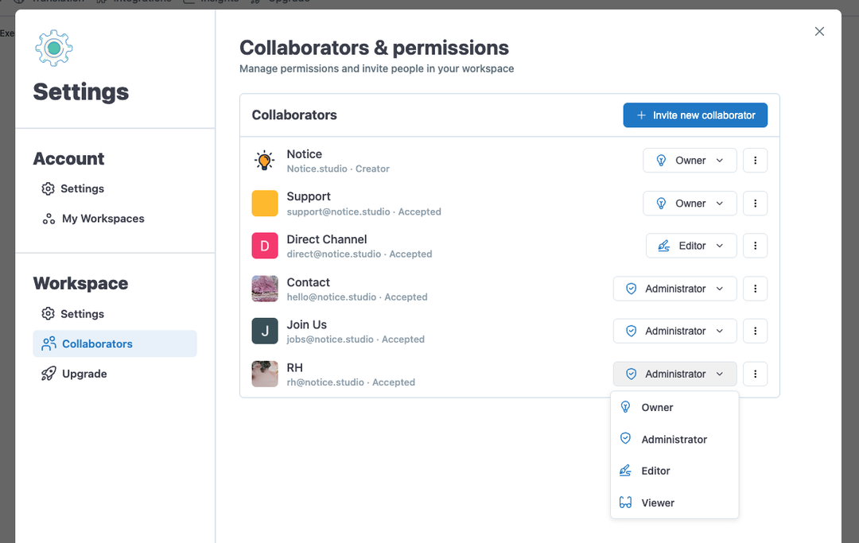Click Invite new collaborator button
The image size is (859, 543).
click(695, 115)
